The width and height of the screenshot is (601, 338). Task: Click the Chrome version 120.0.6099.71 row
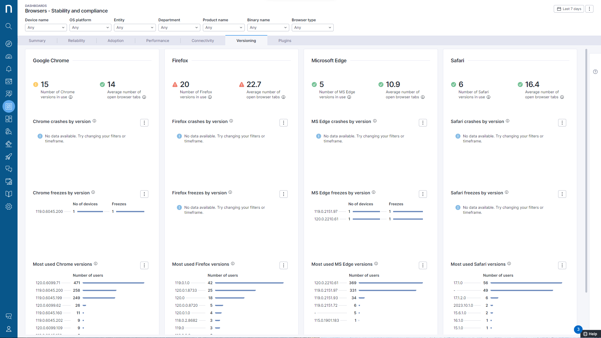(90, 283)
